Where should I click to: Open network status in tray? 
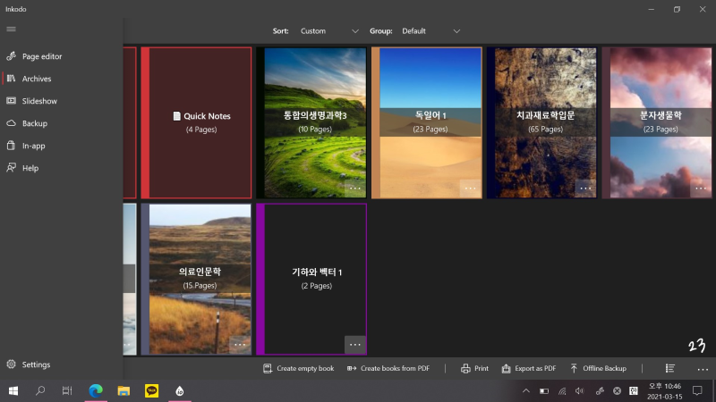(x=562, y=390)
